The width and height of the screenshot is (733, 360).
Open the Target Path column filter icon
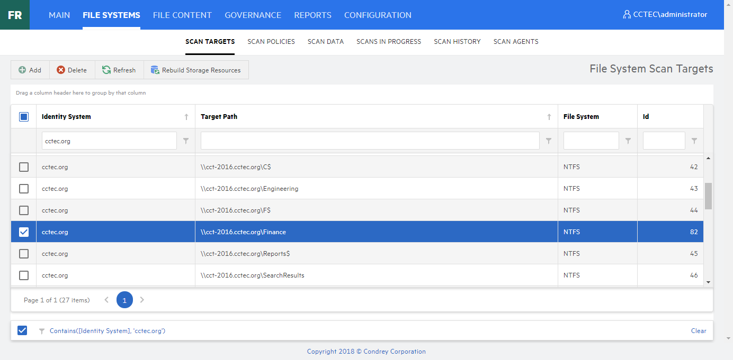549,141
